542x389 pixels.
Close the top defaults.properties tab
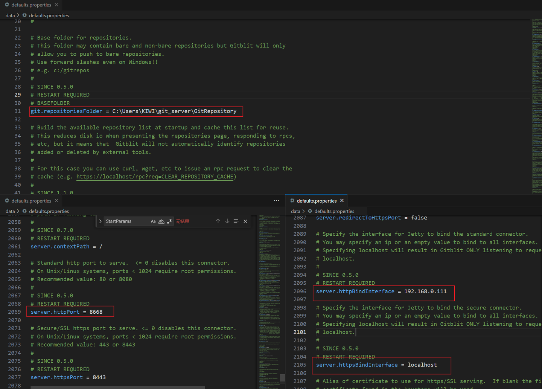coord(56,5)
